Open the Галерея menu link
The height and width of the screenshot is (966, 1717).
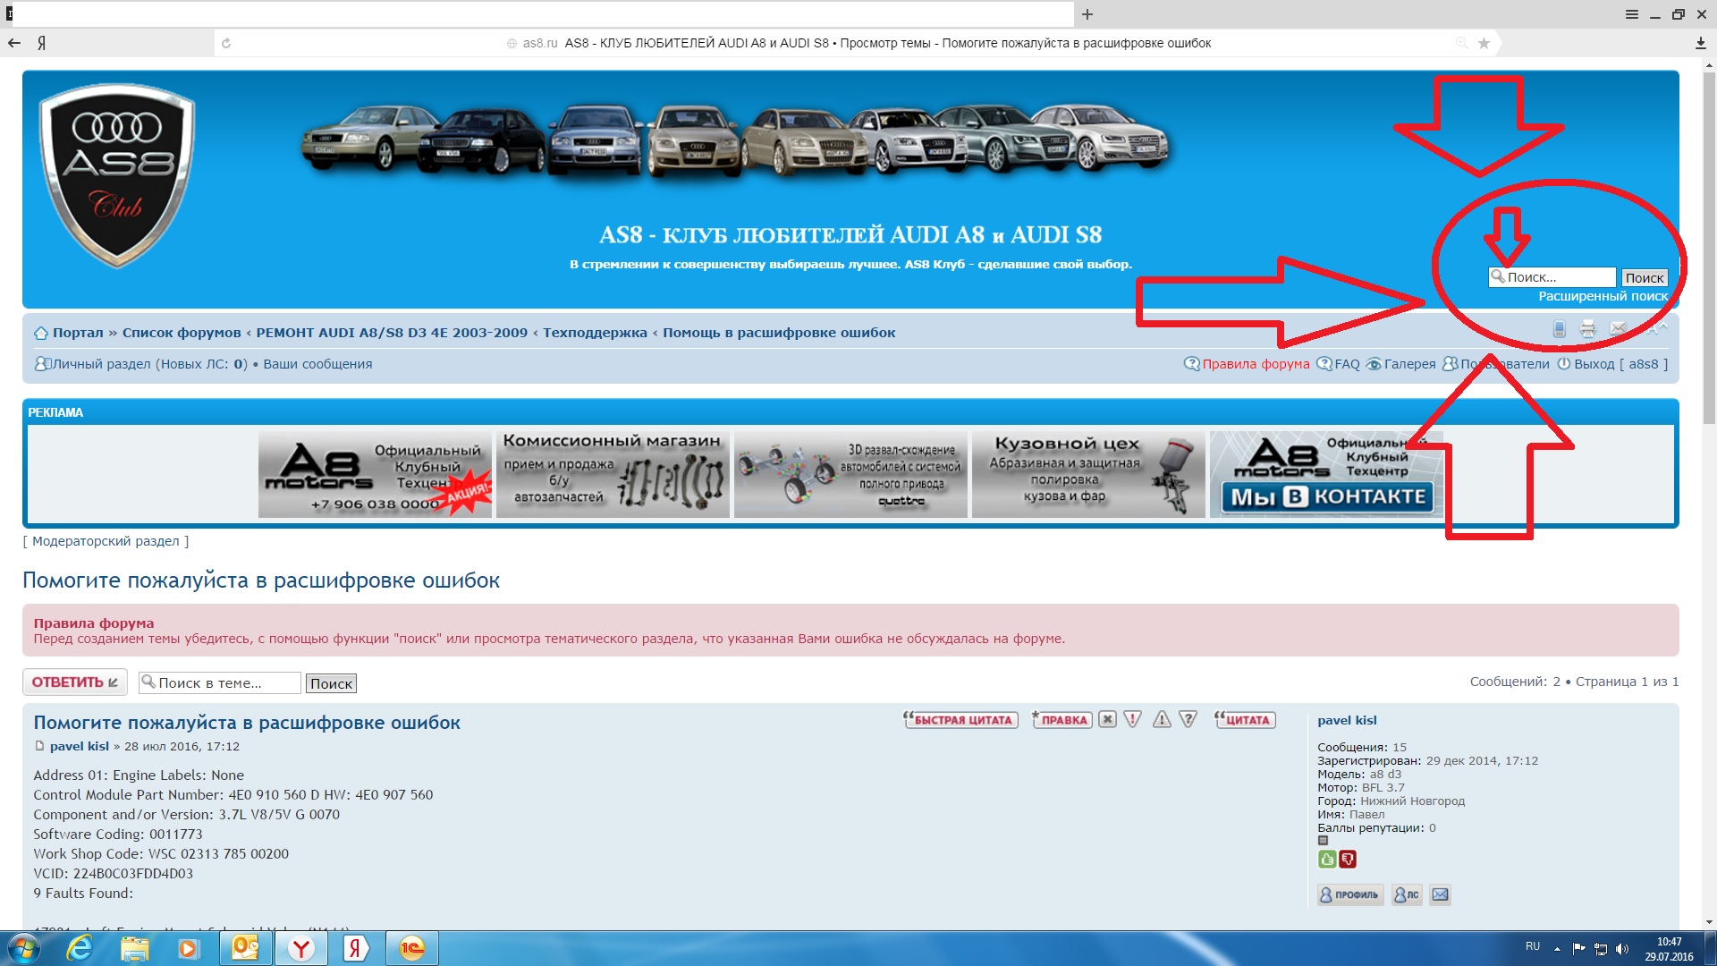click(1408, 364)
